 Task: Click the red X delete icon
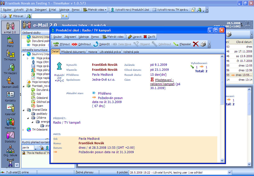pos(196,44)
